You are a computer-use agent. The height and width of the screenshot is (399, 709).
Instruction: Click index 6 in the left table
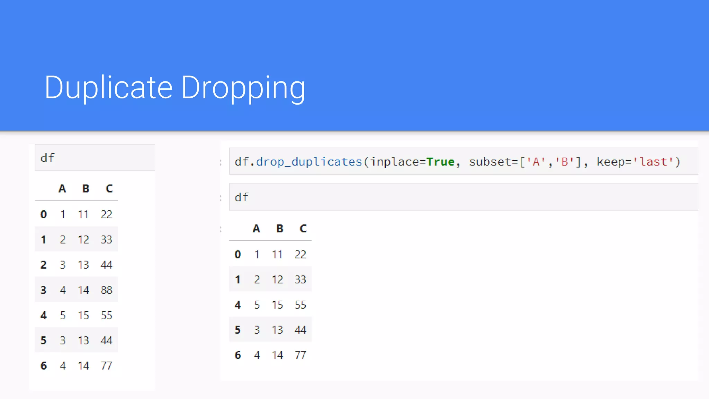(43, 366)
